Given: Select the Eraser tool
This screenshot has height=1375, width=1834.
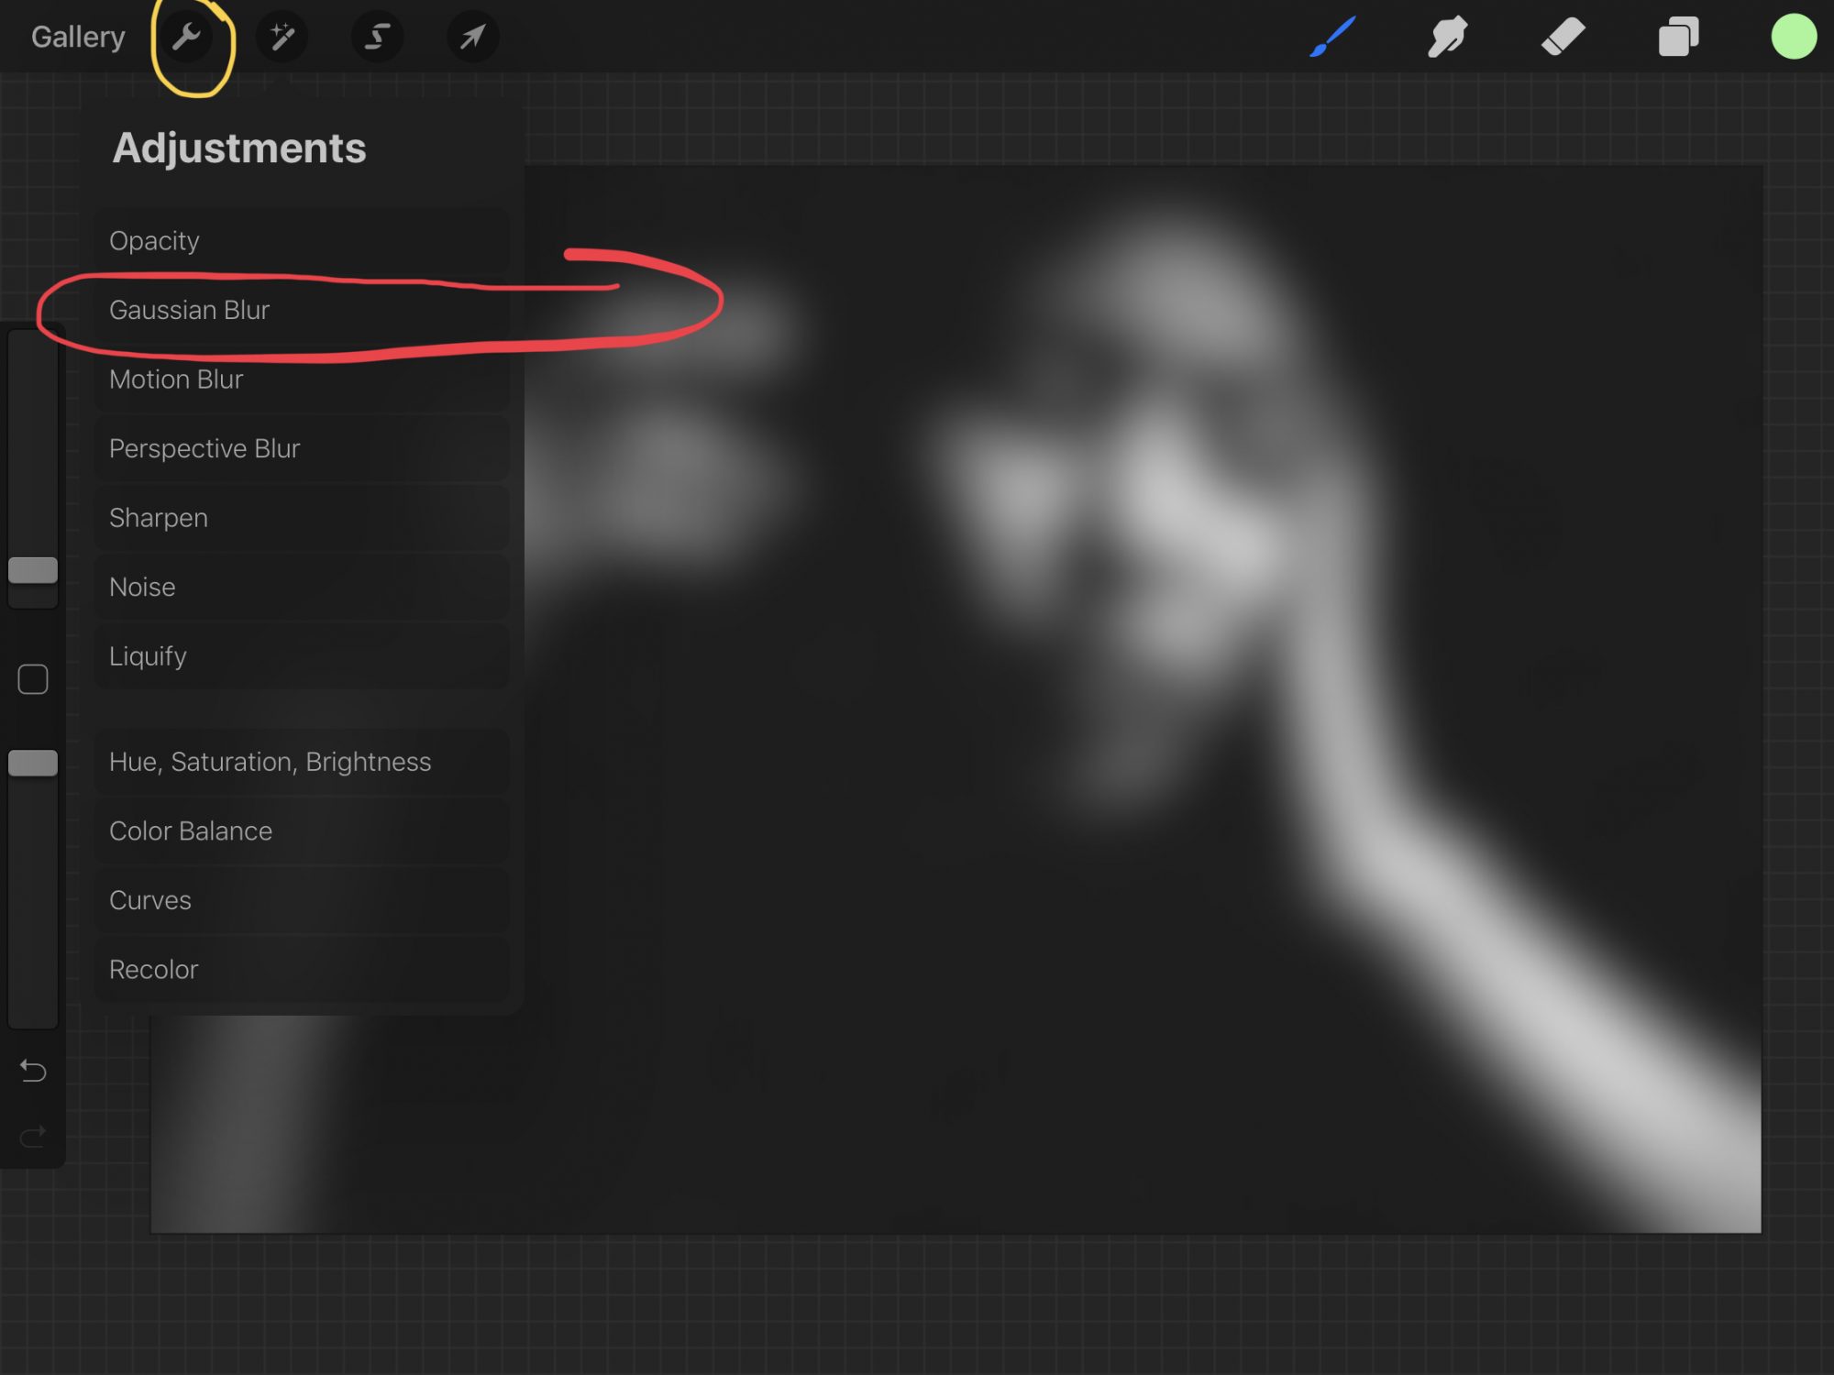Looking at the screenshot, I should tap(1563, 38).
